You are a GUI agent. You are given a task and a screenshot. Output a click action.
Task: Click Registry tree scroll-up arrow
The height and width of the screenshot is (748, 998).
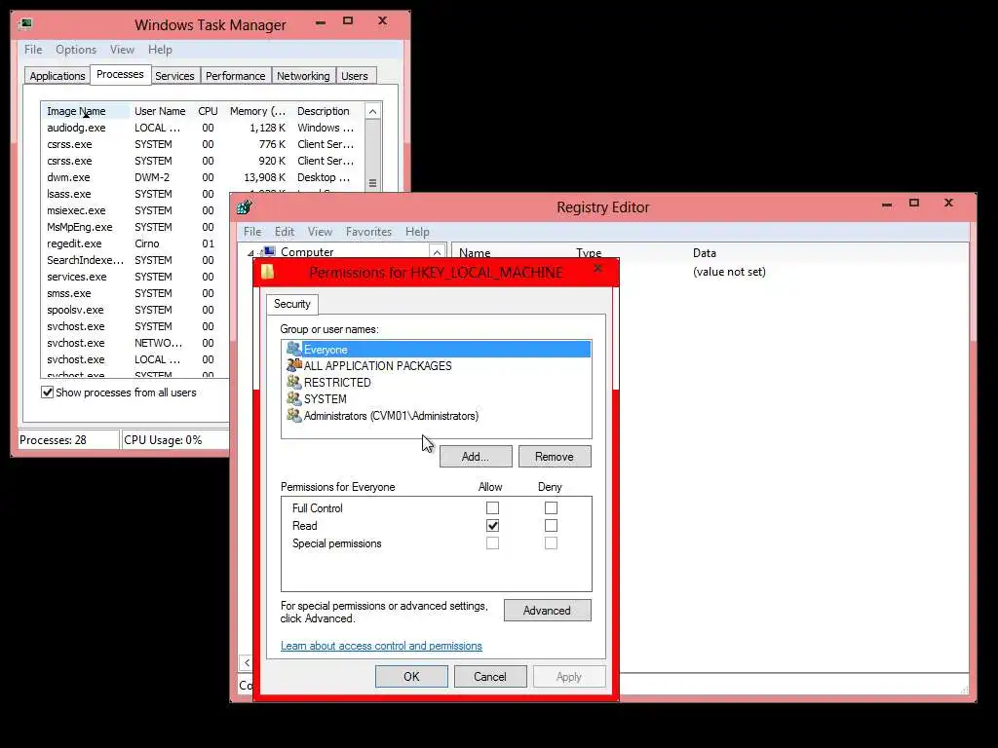(x=437, y=252)
